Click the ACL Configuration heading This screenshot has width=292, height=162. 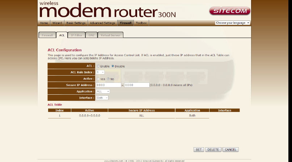[65, 50]
